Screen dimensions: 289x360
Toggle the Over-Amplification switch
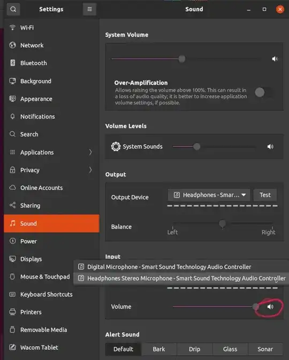click(x=264, y=93)
